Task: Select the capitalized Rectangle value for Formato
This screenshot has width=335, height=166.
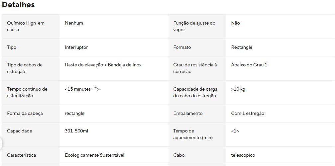Action: point(242,47)
